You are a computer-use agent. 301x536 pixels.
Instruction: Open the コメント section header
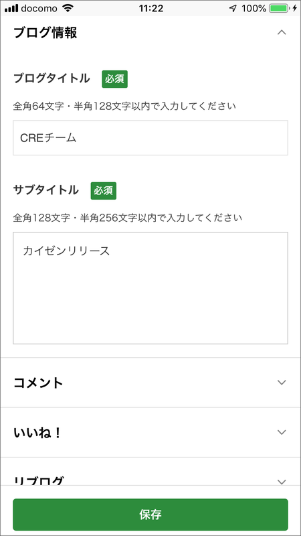click(150, 383)
